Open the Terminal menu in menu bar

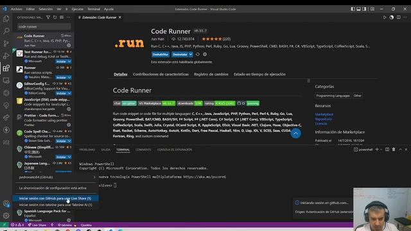pos(94,9)
